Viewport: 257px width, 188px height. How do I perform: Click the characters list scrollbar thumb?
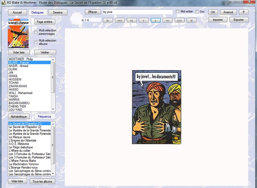[53, 77]
